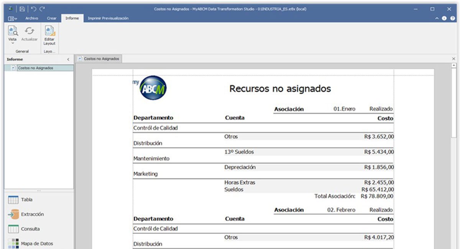Select the Consulta section icon
The image size is (460, 249).
13,229
